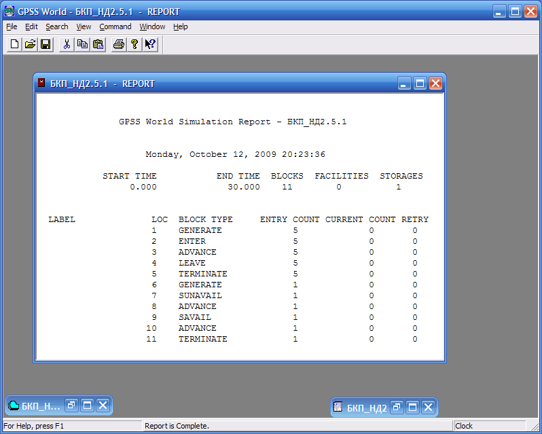Maximize the minimized БКП_Н... window
Image resolution: width=542 pixels, height=434 pixels.
(x=87, y=405)
